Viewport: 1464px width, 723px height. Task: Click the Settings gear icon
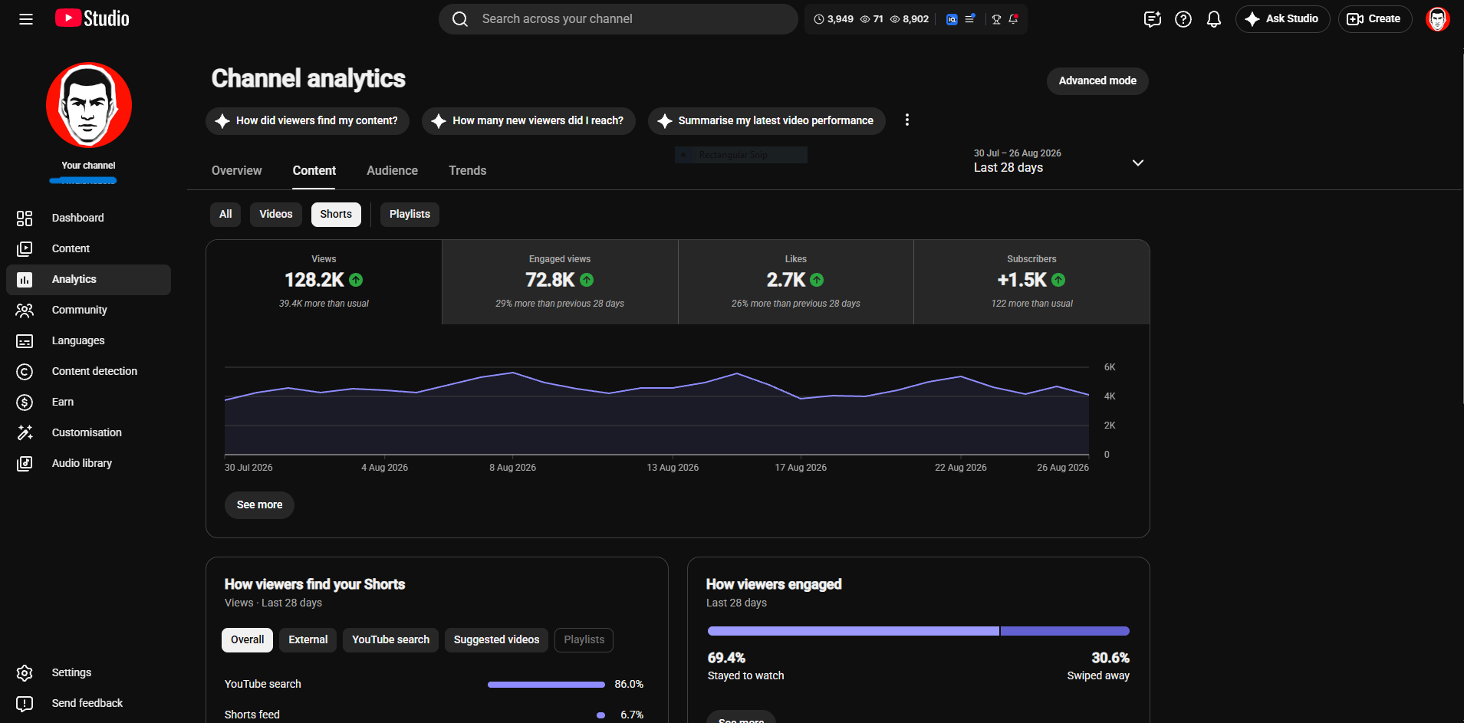point(25,673)
